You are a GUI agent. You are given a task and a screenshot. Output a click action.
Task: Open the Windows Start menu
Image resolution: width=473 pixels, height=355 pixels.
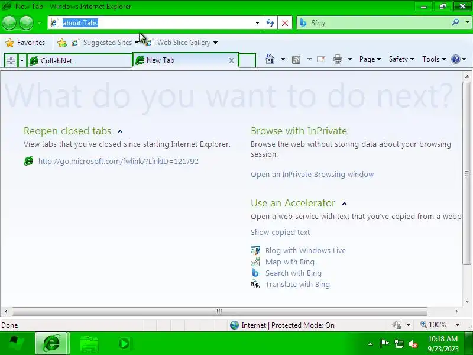click(16, 344)
